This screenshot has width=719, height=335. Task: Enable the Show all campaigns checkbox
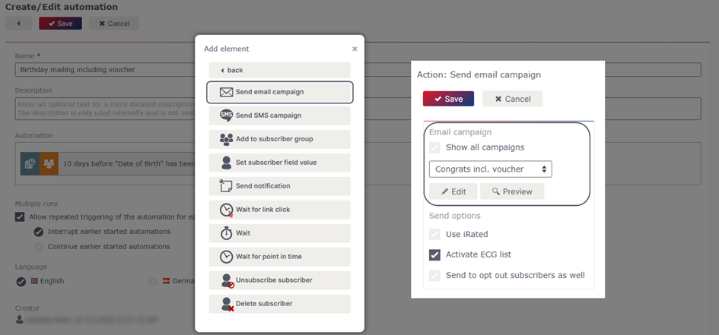434,147
